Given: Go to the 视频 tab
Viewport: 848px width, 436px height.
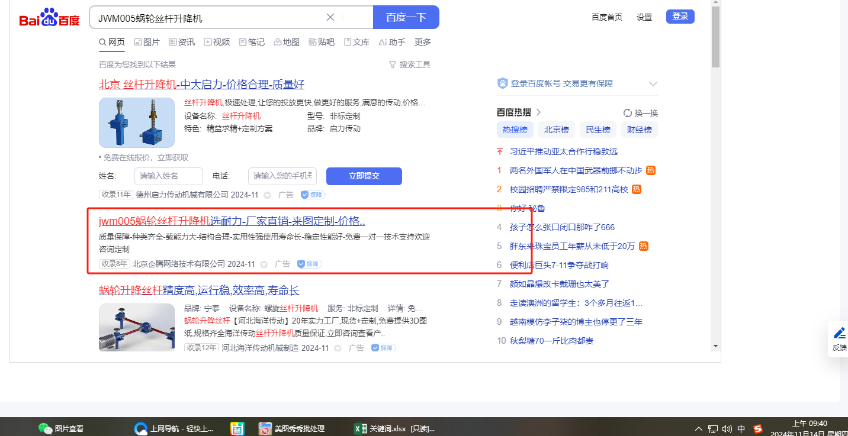Looking at the screenshot, I should tap(217, 42).
